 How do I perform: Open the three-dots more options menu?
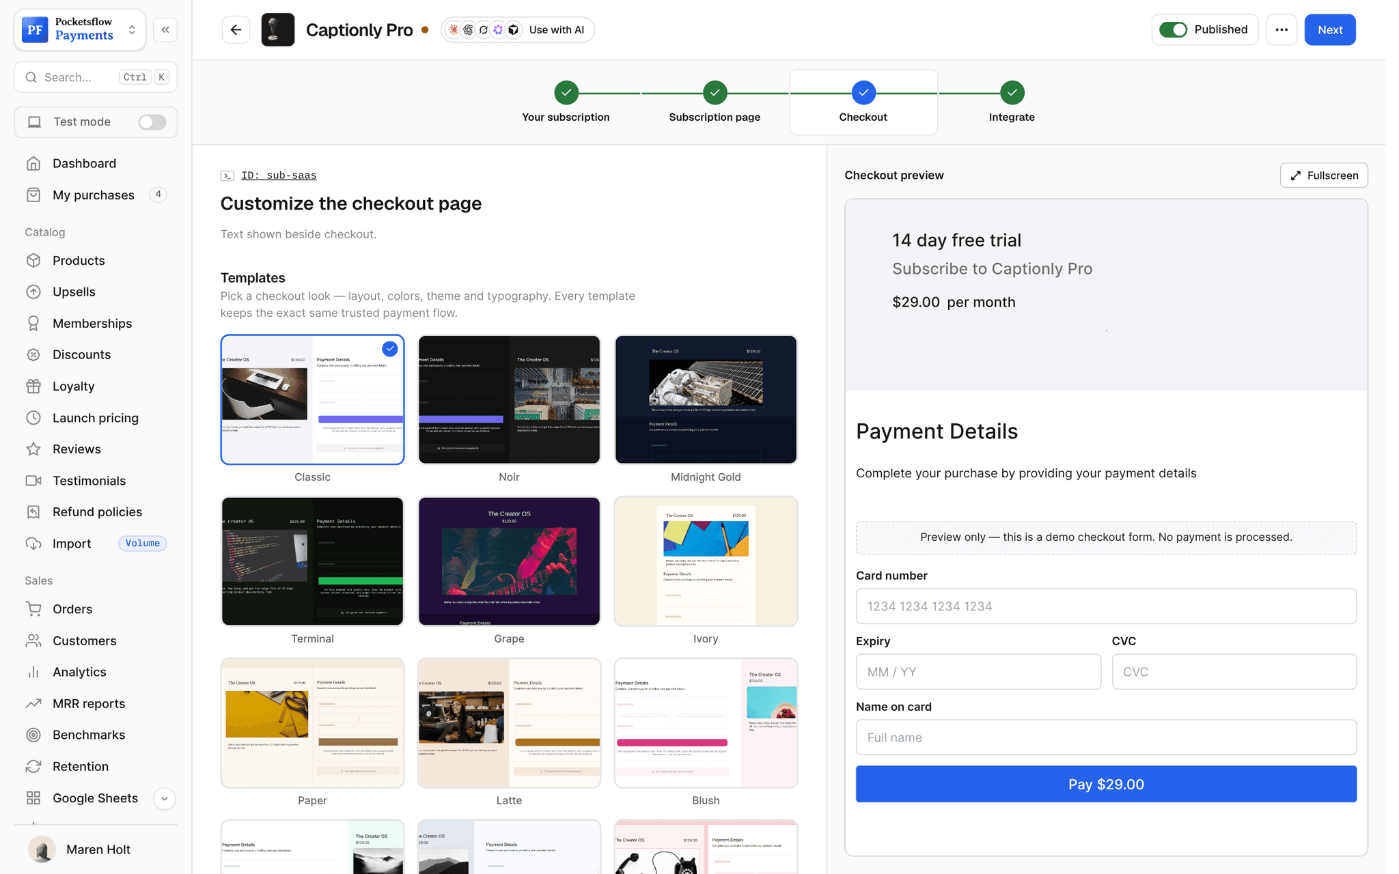point(1282,30)
